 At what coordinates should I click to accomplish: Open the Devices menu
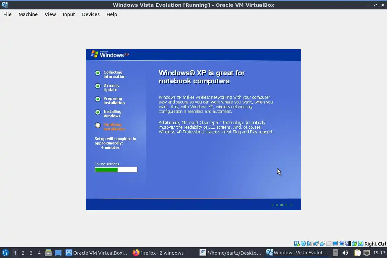pyautogui.click(x=91, y=14)
